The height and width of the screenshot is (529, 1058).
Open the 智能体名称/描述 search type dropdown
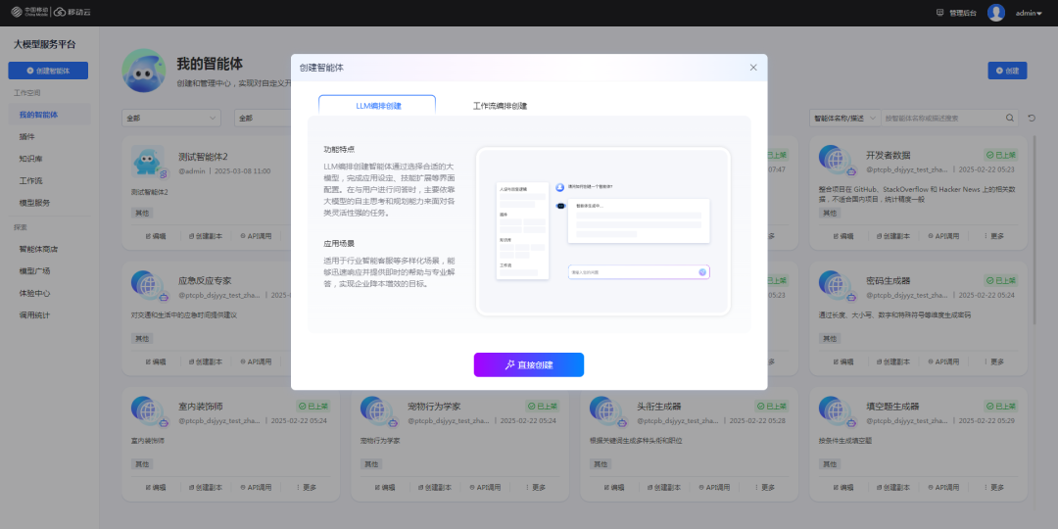click(843, 118)
